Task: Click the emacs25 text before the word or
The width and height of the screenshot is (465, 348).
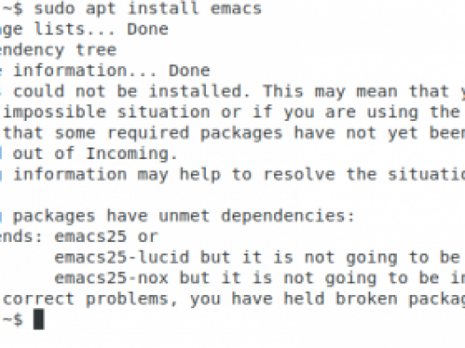Action: pos(91,237)
